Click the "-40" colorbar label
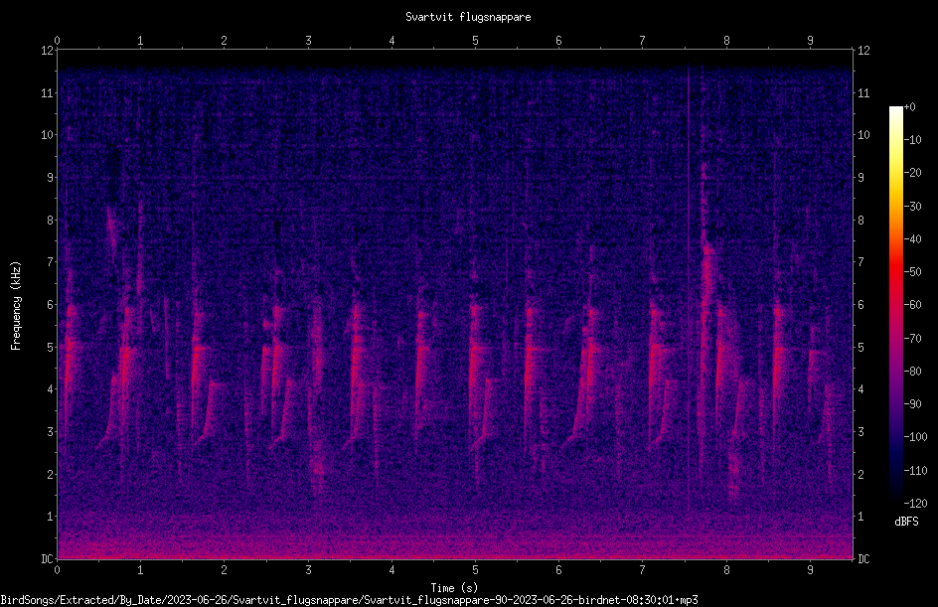938x607 pixels. [912, 239]
